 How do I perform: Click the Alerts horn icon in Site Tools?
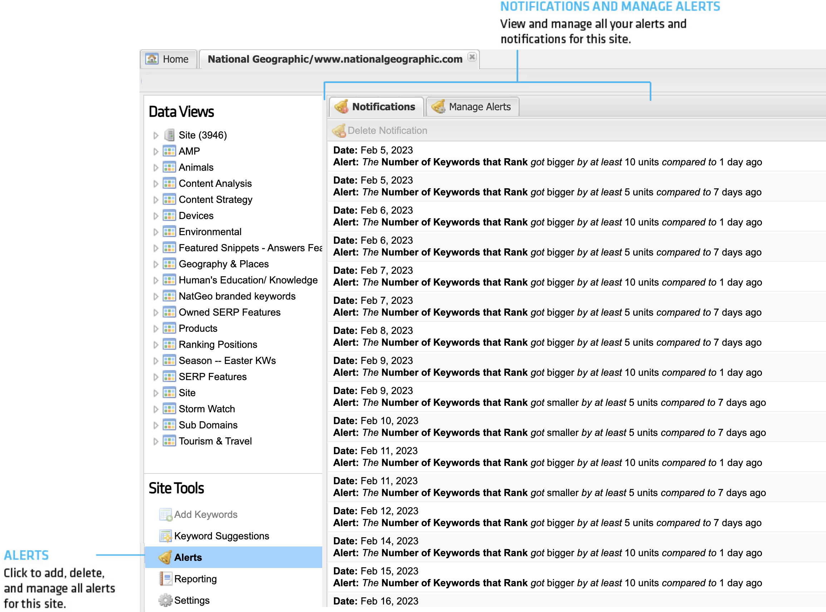pos(165,558)
